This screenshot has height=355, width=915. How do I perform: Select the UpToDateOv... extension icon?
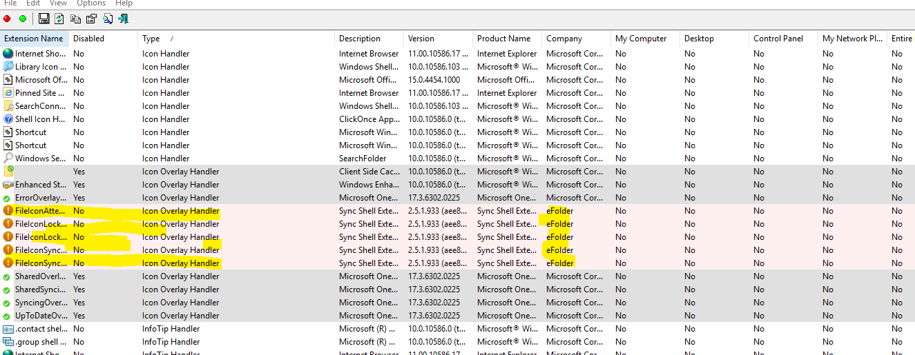tap(8, 316)
